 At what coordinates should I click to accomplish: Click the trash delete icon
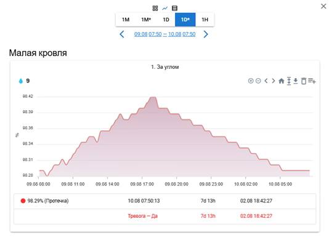coord(304,81)
